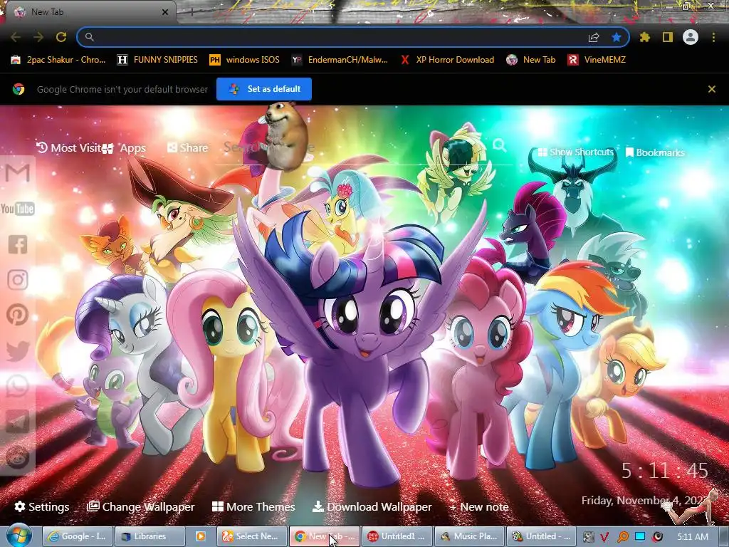Screen dimensions: 729x547
Task: Open the Windows Start orb
Action: (x=19, y=536)
